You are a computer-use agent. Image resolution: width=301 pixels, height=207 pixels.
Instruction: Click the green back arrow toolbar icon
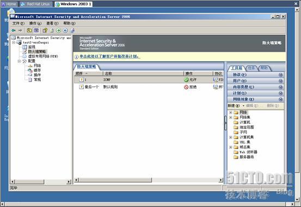point(14,30)
